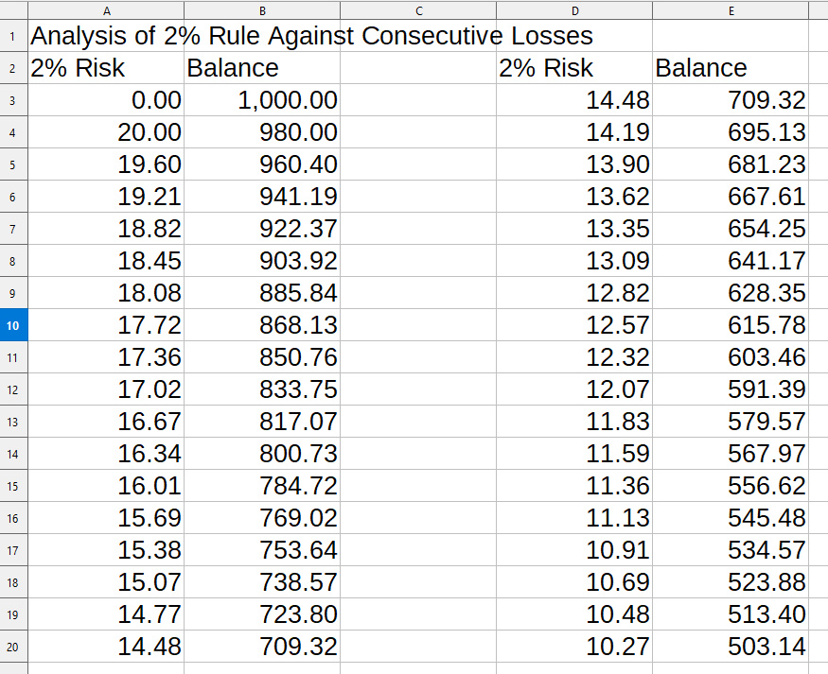Select the highlighted row 10 header

click(x=13, y=325)
